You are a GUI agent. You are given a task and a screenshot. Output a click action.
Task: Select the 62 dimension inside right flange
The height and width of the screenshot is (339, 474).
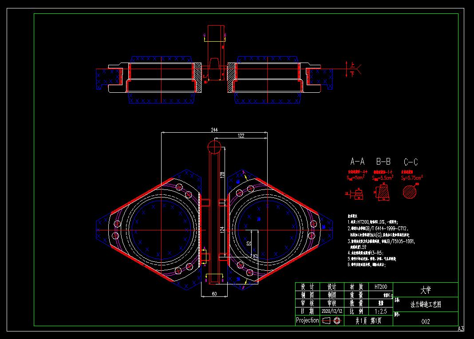click(x=249, y=243)
